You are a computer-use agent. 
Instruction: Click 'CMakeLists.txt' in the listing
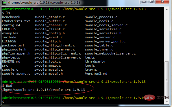[x=16, y=21]
